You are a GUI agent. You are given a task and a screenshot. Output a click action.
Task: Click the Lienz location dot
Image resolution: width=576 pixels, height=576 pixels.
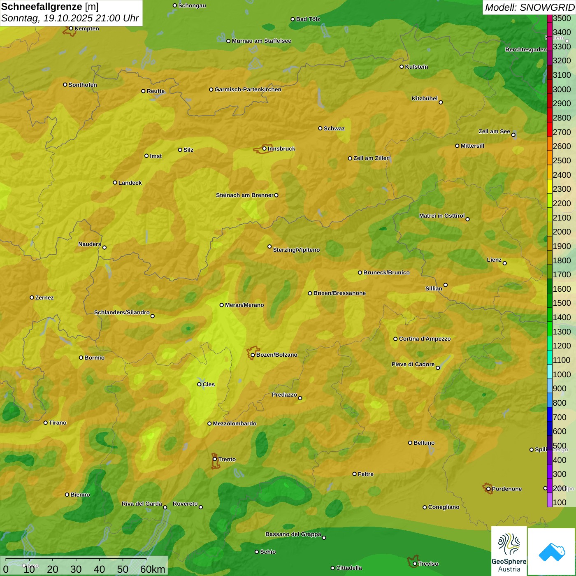(x=505, y=263)
